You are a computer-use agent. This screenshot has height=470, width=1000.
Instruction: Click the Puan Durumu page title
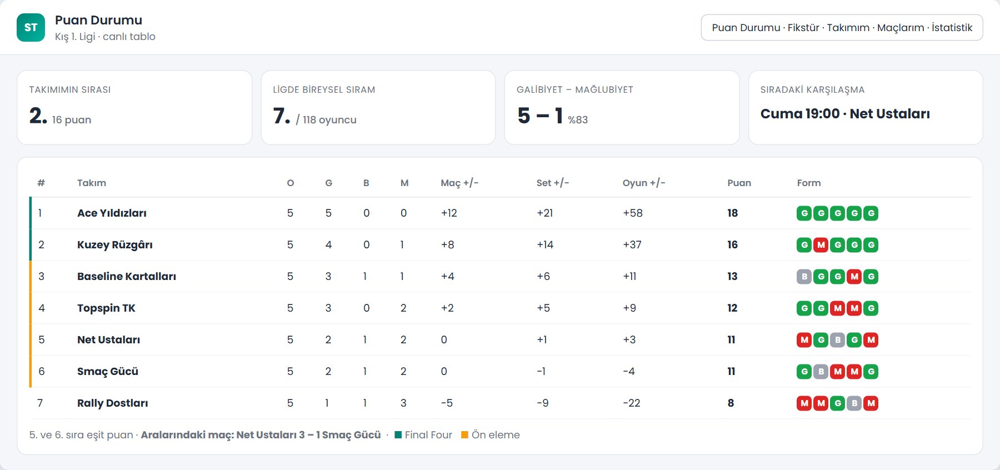coord(98,20)
